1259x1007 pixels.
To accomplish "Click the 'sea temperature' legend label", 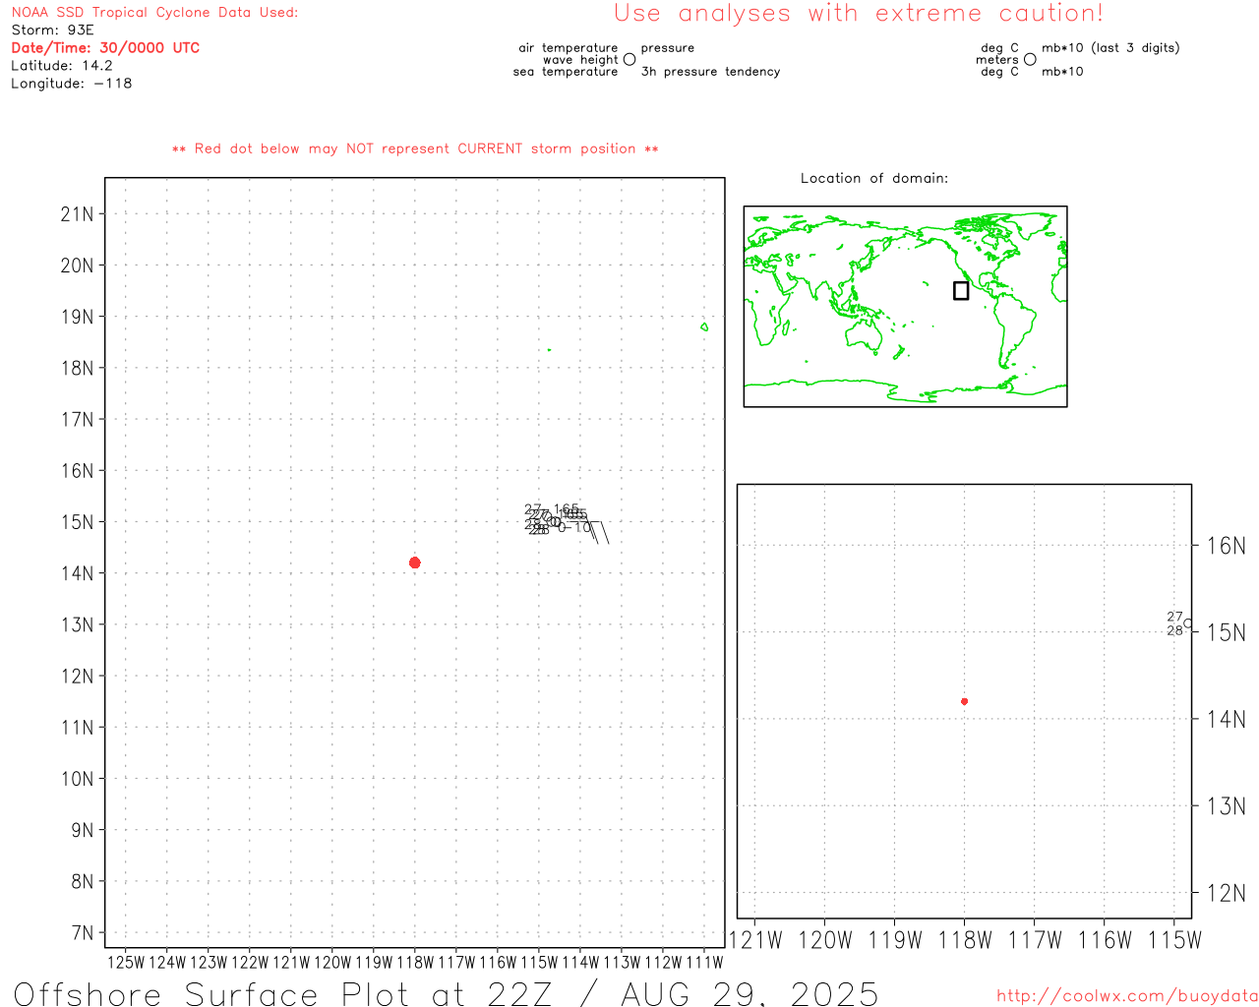I will point(566,71).
